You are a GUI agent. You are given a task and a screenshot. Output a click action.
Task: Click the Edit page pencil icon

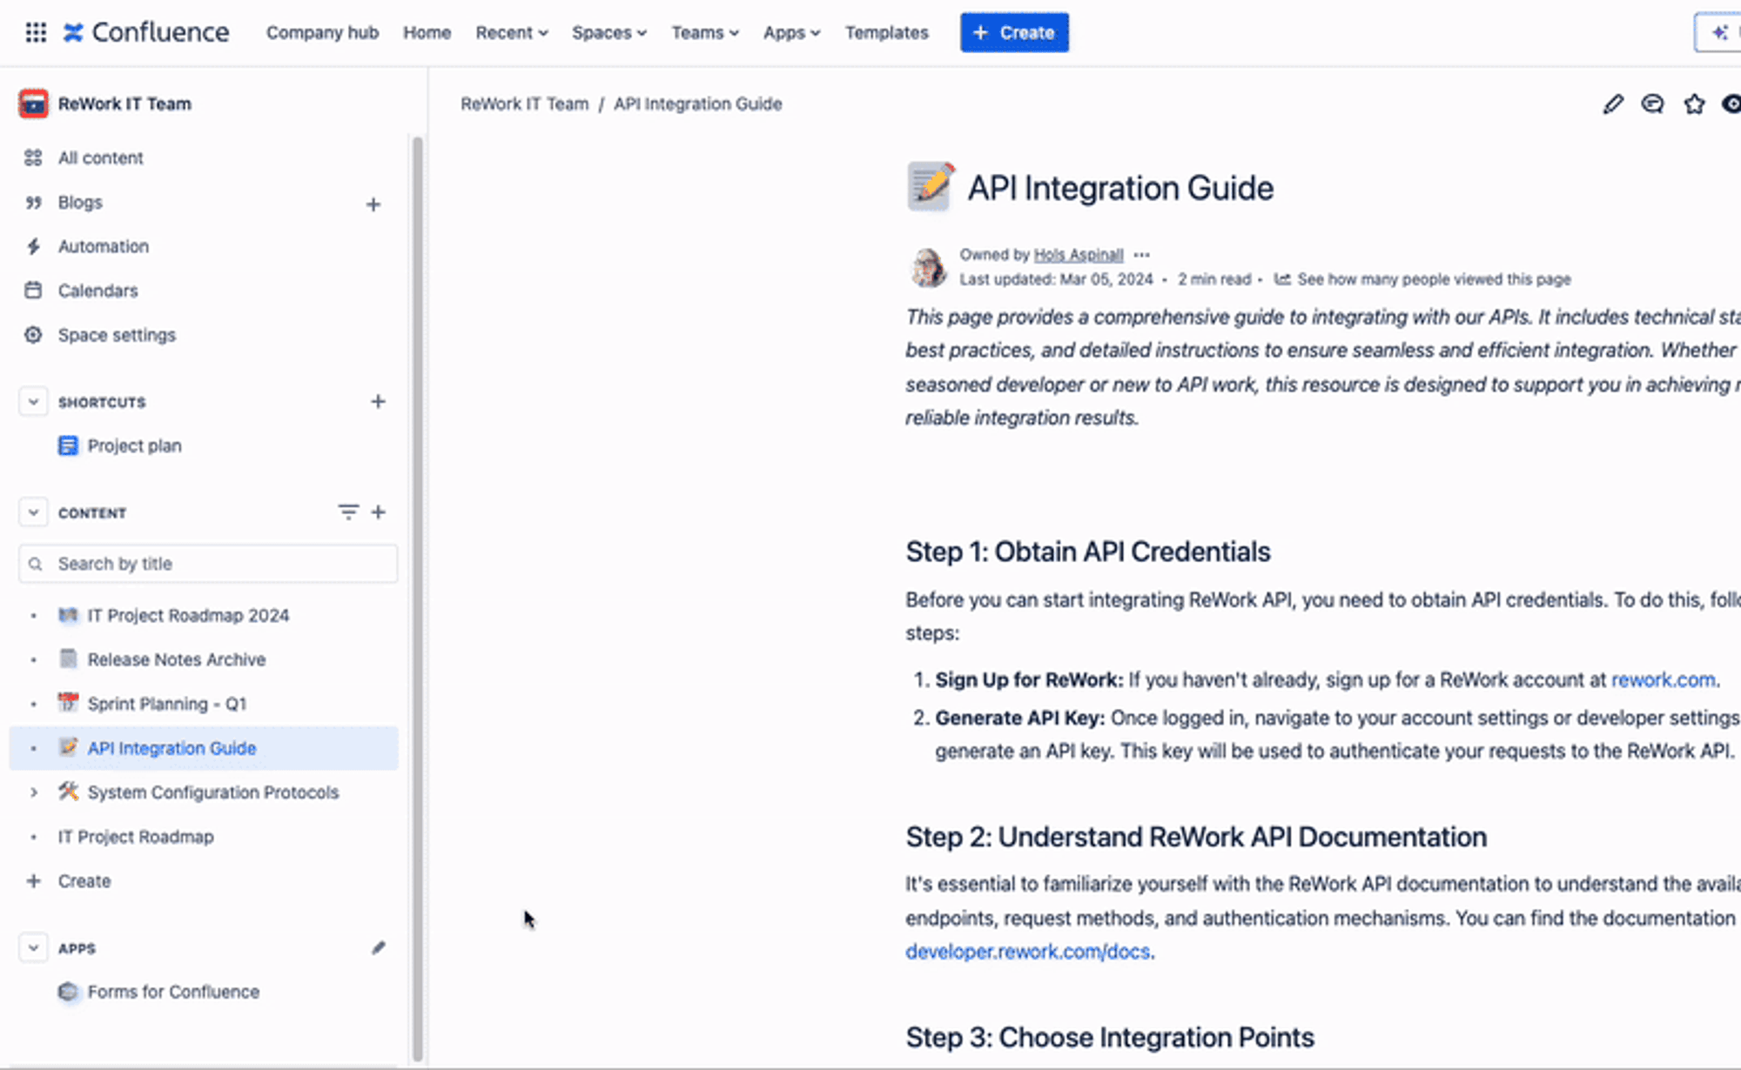1613,104
